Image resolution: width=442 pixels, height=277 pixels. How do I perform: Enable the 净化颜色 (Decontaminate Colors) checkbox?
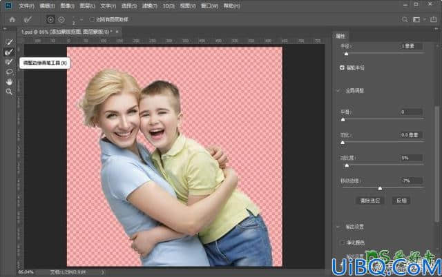pyautogui.click(x=342, y=243)
